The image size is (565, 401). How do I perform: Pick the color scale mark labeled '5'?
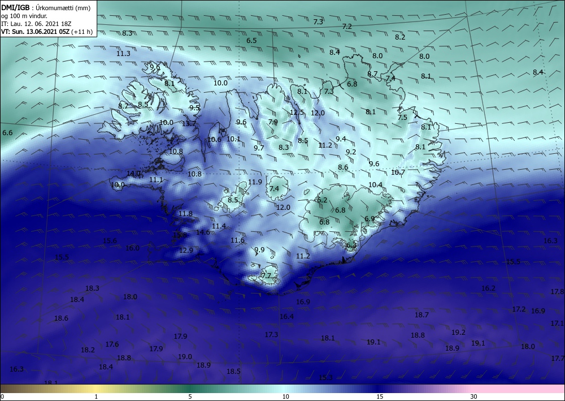190,396
